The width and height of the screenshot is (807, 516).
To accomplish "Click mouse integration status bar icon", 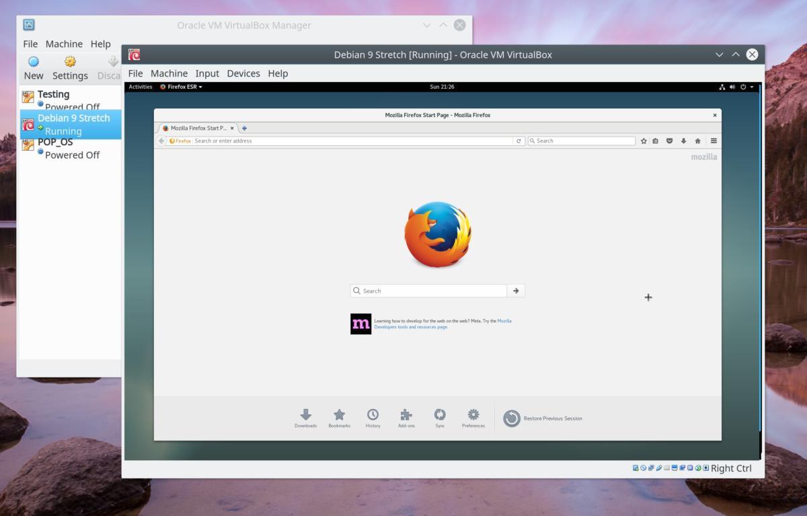I will [698, 468].
